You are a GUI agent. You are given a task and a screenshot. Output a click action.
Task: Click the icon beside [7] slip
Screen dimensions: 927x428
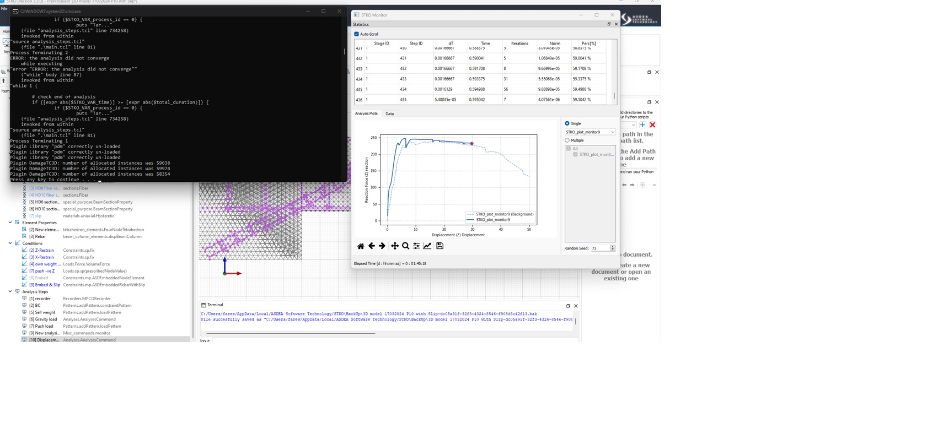point(24,216)
